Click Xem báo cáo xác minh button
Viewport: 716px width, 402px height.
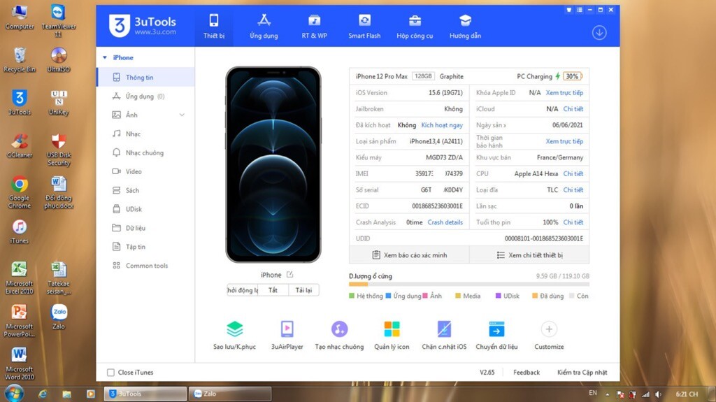pos(410,255)
